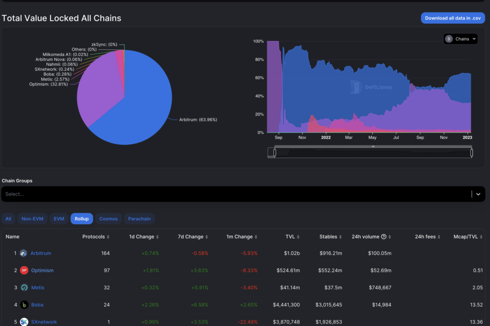Sort by 24h volume using its sort arrows
This screenshot has width=490, height=326.
tap(390, 237)
